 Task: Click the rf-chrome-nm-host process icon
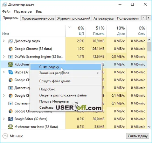(11, 127)
